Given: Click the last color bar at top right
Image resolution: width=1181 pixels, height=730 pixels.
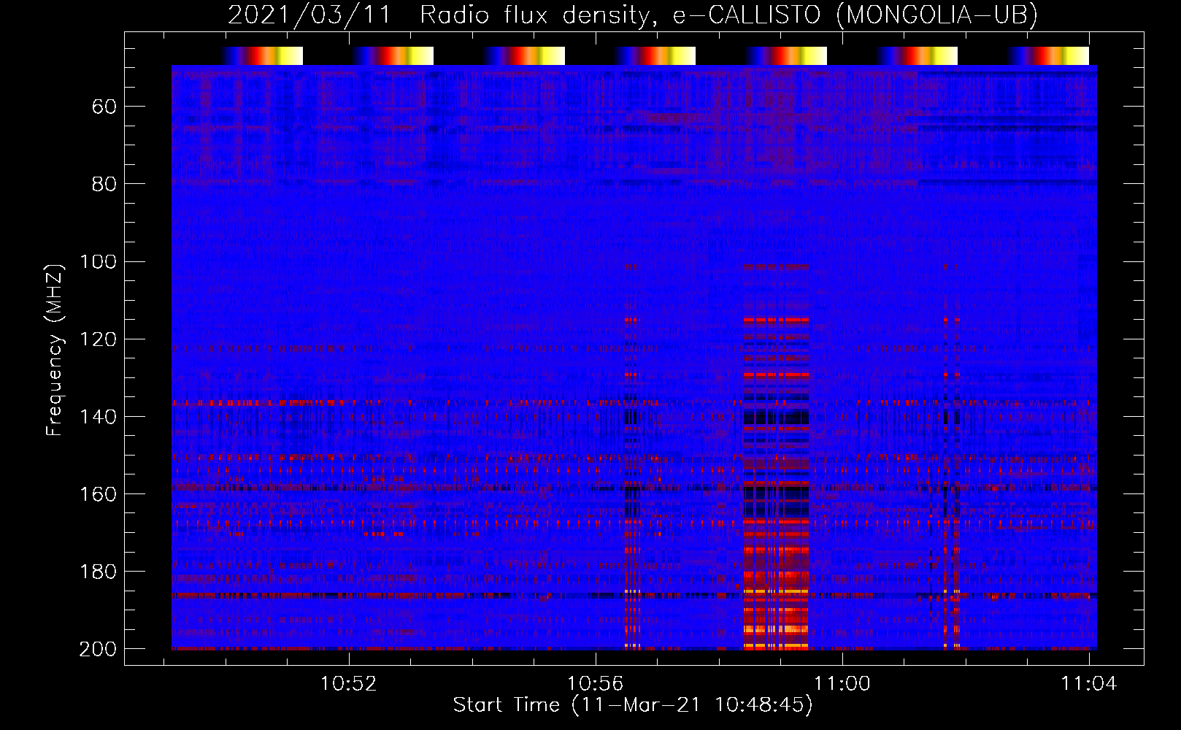Looking at the screenshot, I should click(x=1048, y=55).
